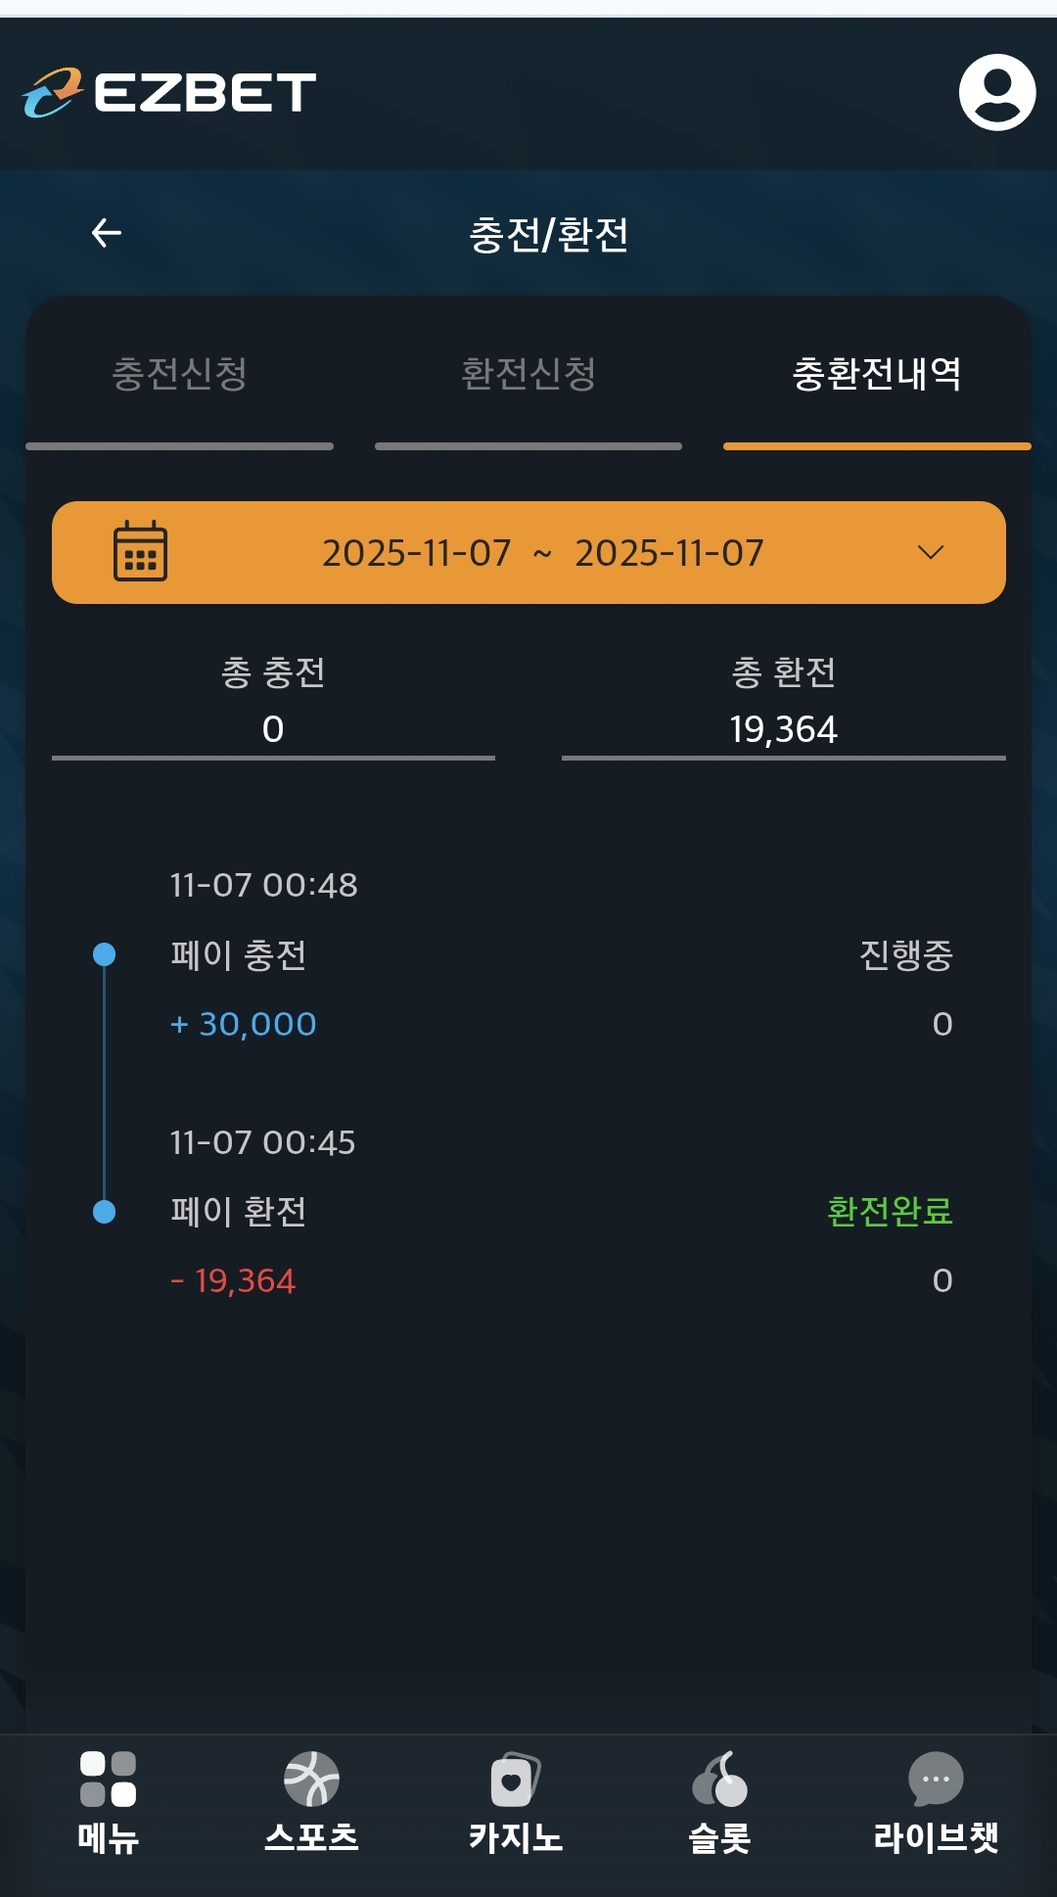The height and width of the screenshot is (1897, 1057).
Task: Tap the EZBET logo
Action: click(169, 93)
